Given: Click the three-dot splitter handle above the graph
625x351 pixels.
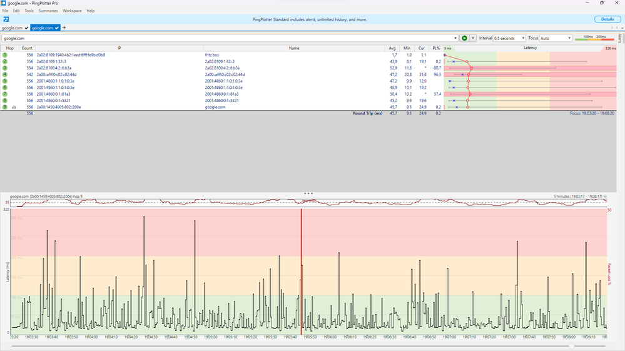Looking at the screenshot, I should click(x=308, y=193).
